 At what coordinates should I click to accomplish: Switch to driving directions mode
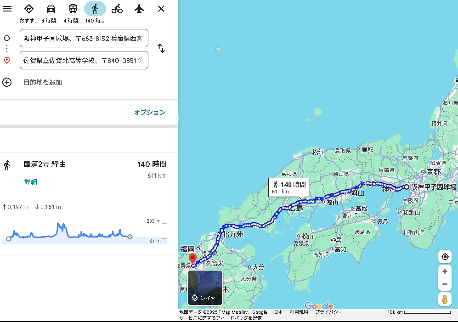click(51, 9)
